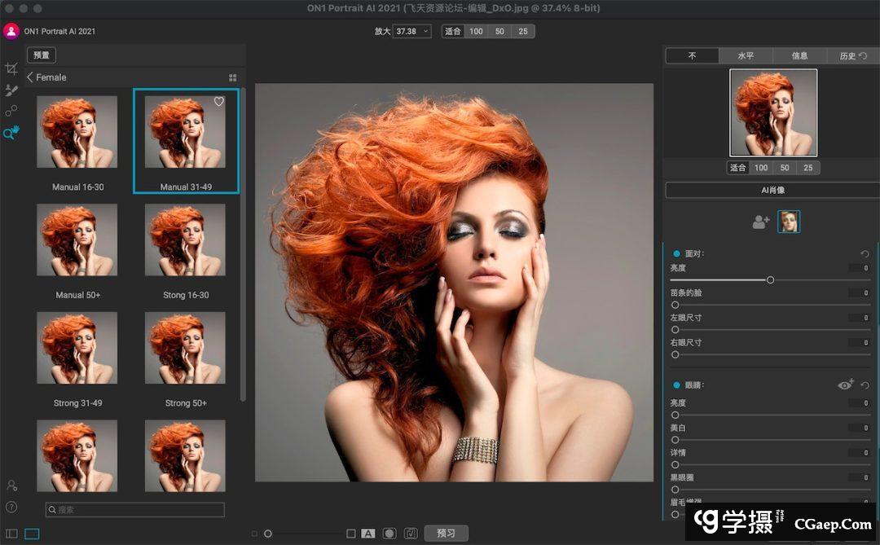
Task: Toggle the 眼睛 section on/off dot
Action: (x=676, y=385)
